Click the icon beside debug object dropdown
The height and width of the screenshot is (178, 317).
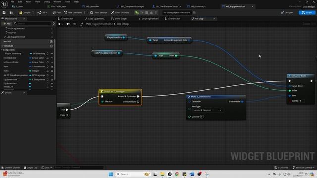tap(195, 13)
